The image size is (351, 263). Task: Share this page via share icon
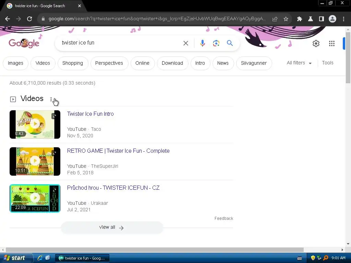[275, 19]
